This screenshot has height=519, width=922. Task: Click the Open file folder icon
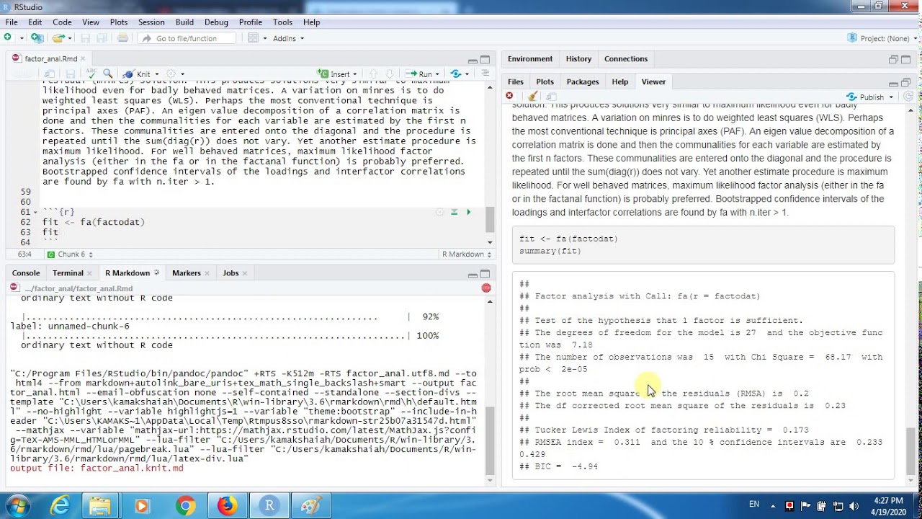(x=58, y=38)
